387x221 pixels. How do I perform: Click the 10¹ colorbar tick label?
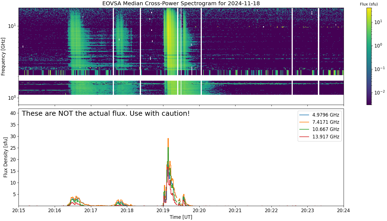pos(378,22)
